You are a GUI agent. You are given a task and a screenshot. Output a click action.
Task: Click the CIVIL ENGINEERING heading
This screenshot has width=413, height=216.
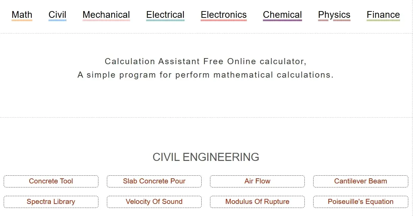click(206, 157)
